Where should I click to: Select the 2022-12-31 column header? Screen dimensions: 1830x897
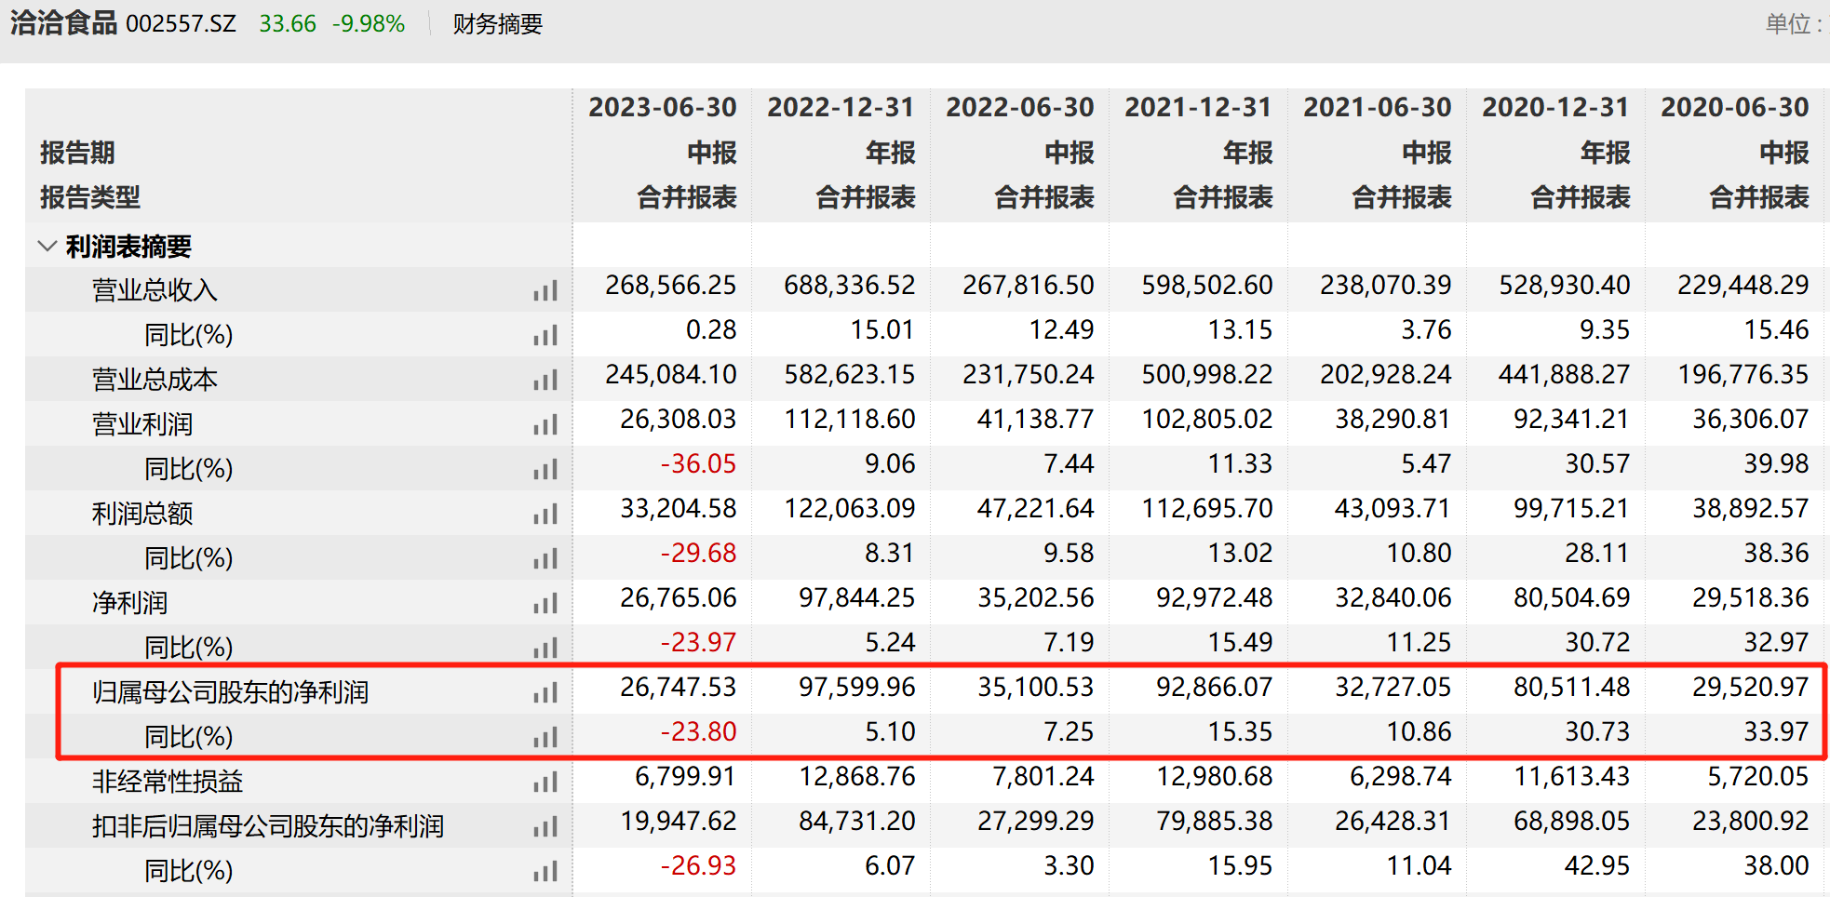coord(841,108)
